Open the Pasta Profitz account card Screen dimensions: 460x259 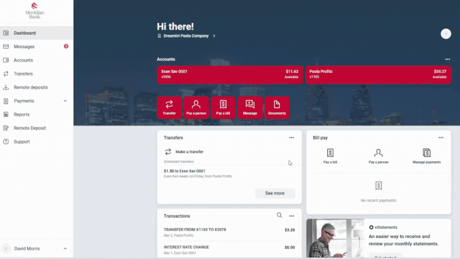tap(378, 74)
